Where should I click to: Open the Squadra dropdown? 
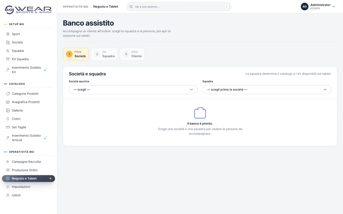267,90
